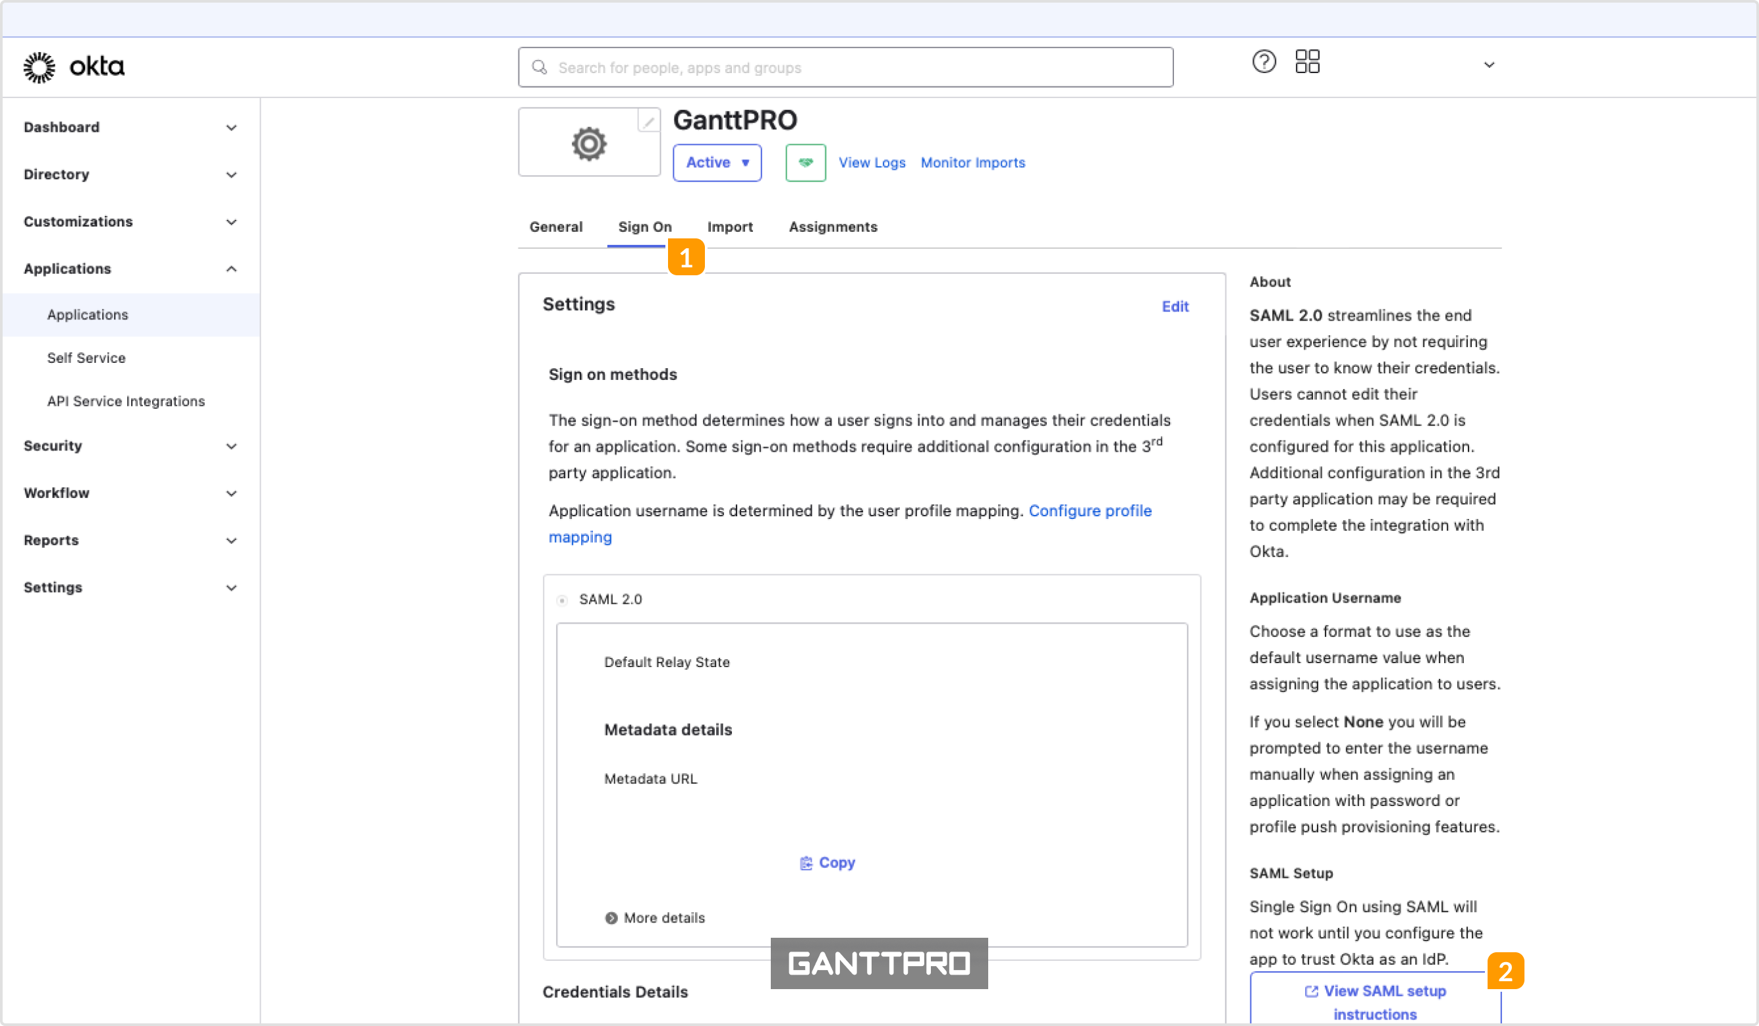Click the Reports sidebar label
The height and width of the screenshot is (1026, 1759).
(x=51, y=541)
